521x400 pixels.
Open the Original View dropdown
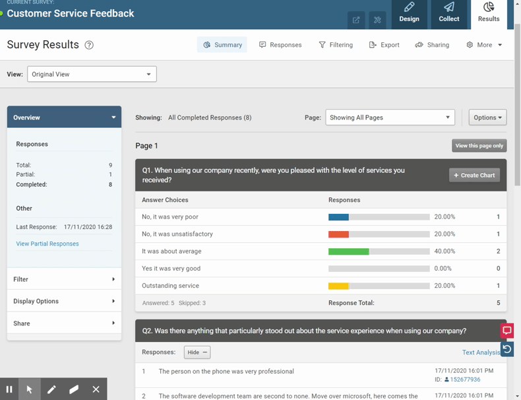click(92, 74)
